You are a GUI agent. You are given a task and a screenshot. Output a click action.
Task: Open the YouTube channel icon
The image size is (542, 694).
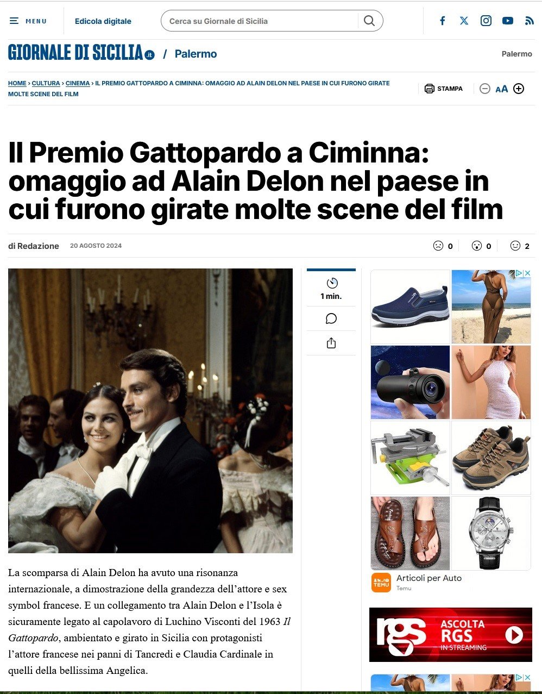[508, 21]
